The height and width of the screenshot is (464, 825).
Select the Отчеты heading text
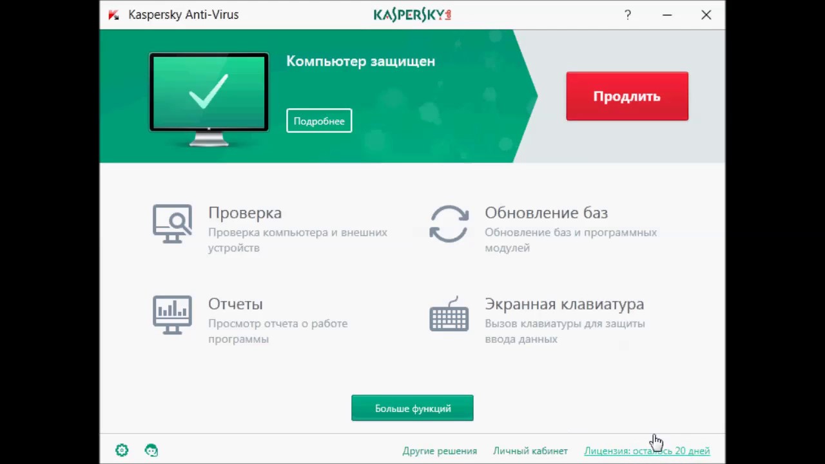pyautogui.click(x=235, y=304)
